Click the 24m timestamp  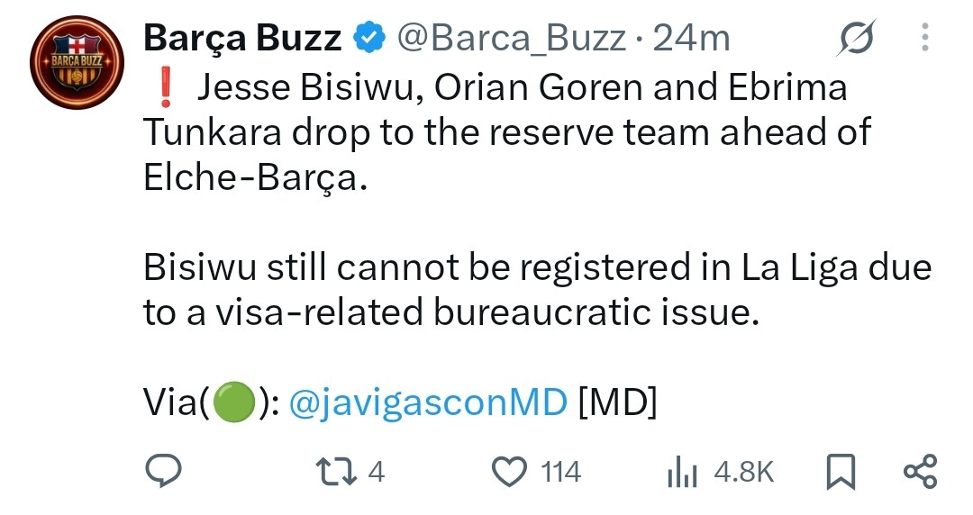pos(691,39)
